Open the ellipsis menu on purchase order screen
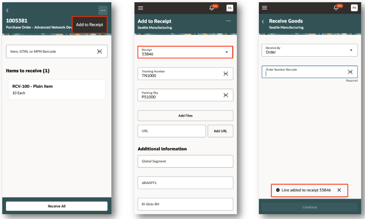The image size is (365, 219). pos(103,10)
